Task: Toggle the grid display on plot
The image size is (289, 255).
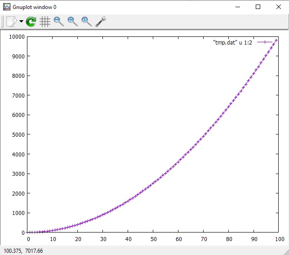Action: (44, 21)
